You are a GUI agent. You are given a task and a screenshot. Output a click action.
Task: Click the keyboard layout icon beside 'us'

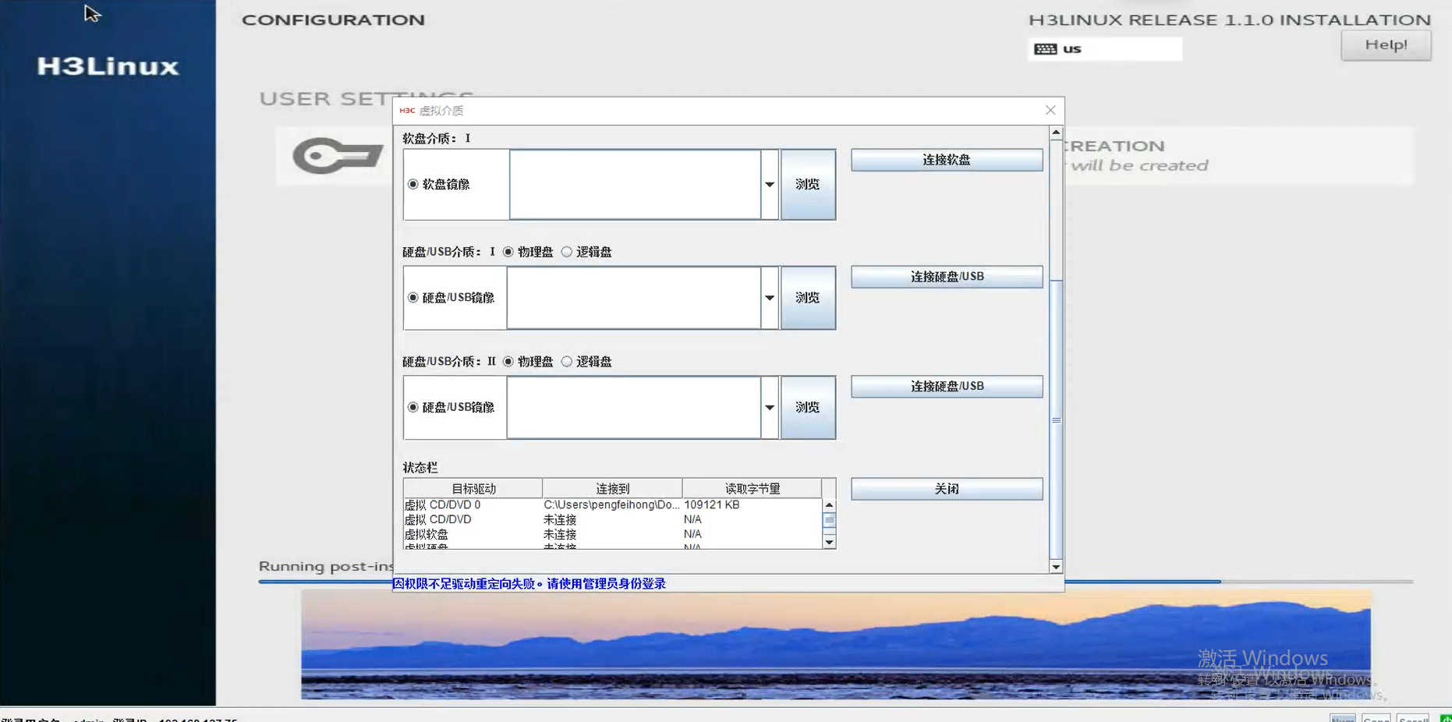point(1045,49)
